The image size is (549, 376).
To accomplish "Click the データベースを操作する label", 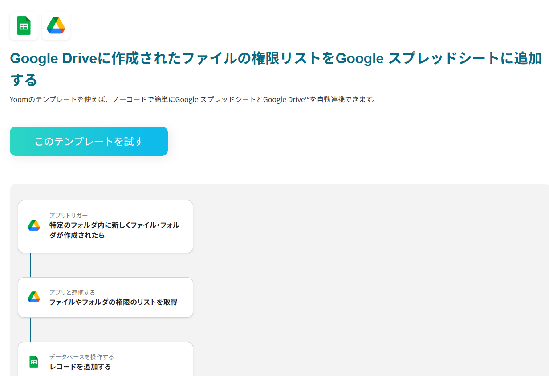I will point(81,357).
